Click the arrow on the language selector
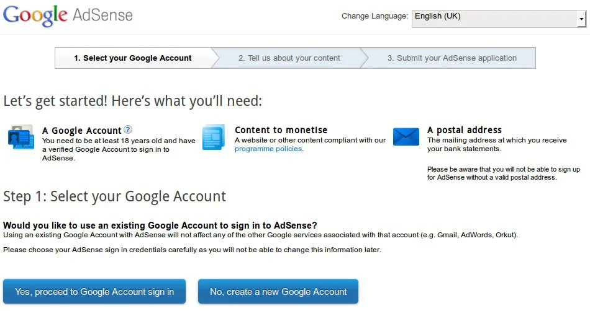This screenshot has width=590, height=311. [x=581, y=20]
